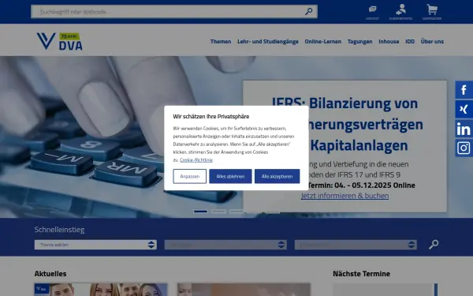Click the magnifier icon in top search bar
Viewport: 473px width, 296px height.
point(308,12)
